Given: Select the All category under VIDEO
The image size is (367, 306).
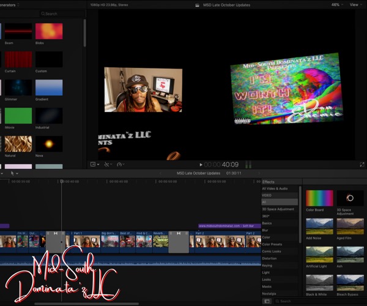Looking at the screenshot, I should pos(280,202).
